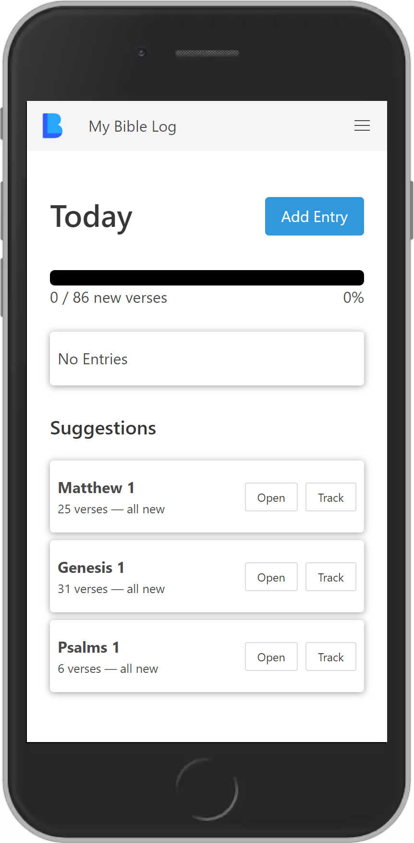Click the 0% progress percentage
Screen dimensions: 414x843
pos(353,298)
